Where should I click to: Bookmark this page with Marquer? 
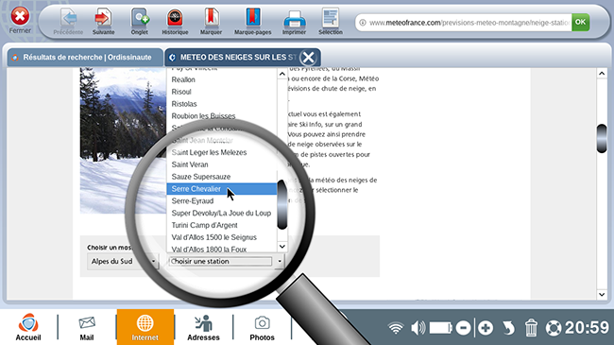211,22
